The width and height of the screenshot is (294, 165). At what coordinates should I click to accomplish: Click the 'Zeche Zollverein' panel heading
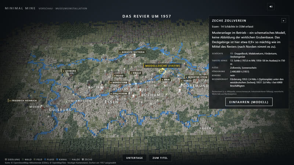click(229, 21)
